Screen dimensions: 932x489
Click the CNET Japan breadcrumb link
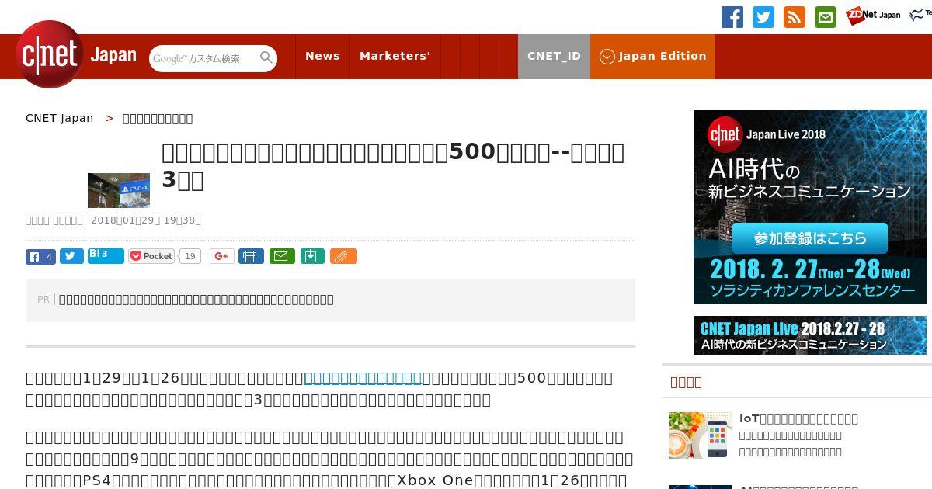pos(59,118)
